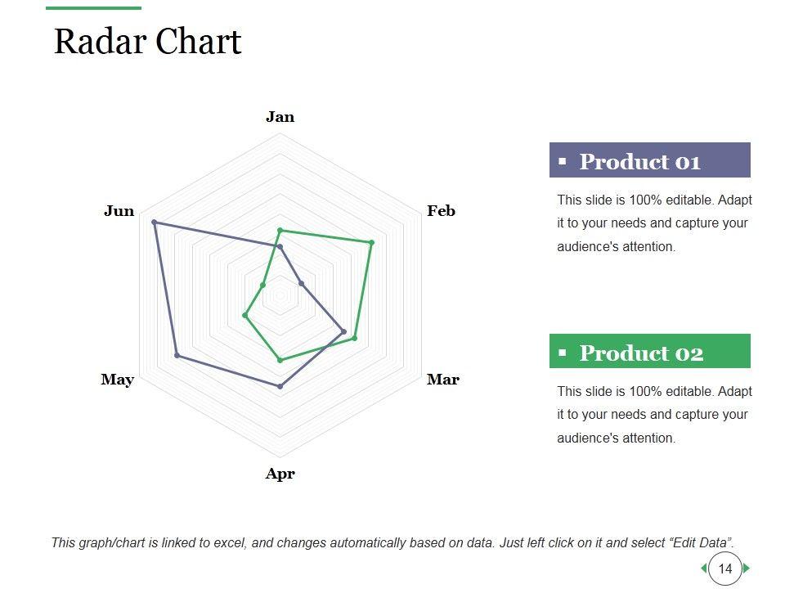The width and height of the screenshot is (785, 589).
Task: Click the May axis label
Action: pos(118,380)
